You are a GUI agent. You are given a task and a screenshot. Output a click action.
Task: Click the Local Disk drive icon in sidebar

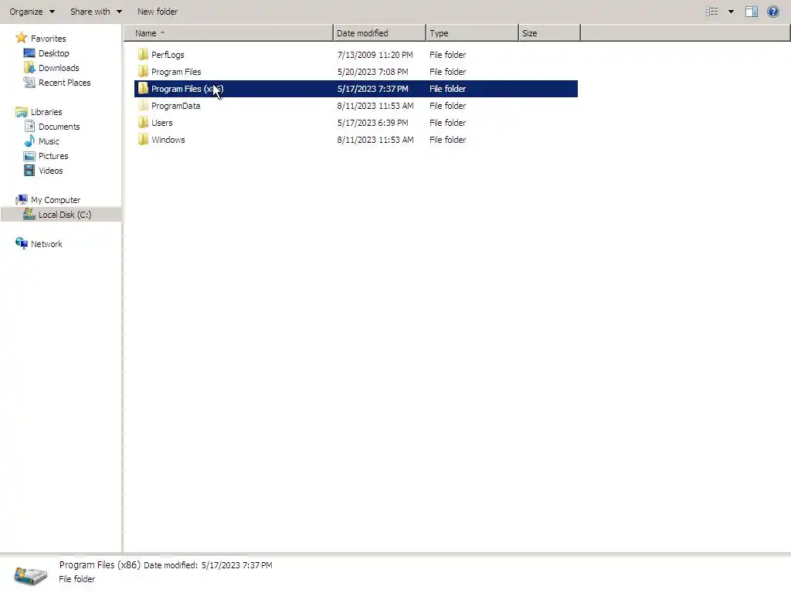coord(29,215)
